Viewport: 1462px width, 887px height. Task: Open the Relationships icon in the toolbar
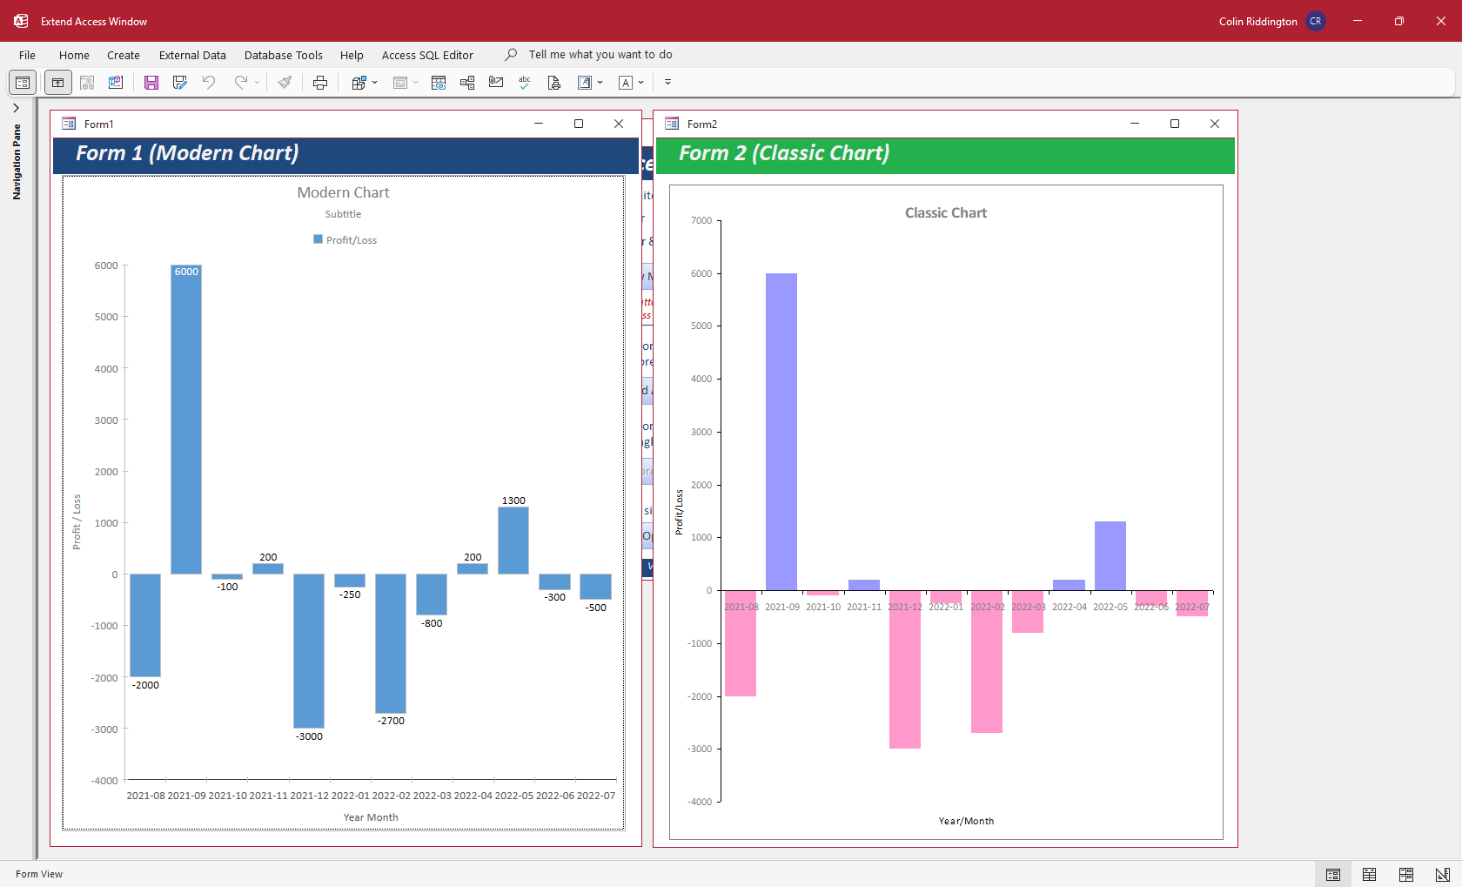coord(467,83)
